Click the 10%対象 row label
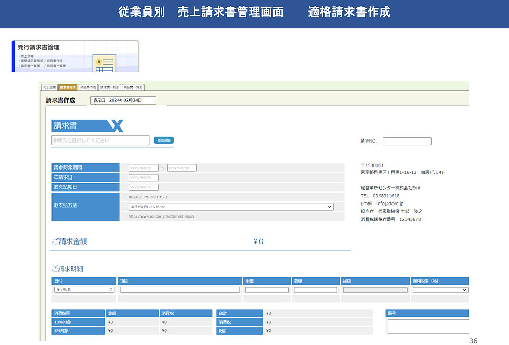This screenshot has width=509, height=345. 78,322
